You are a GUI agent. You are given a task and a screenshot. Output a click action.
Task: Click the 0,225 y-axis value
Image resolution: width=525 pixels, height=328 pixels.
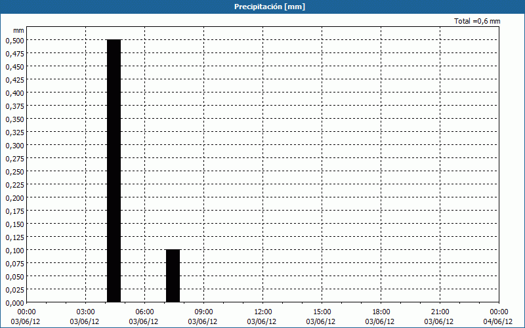[15, 185]
